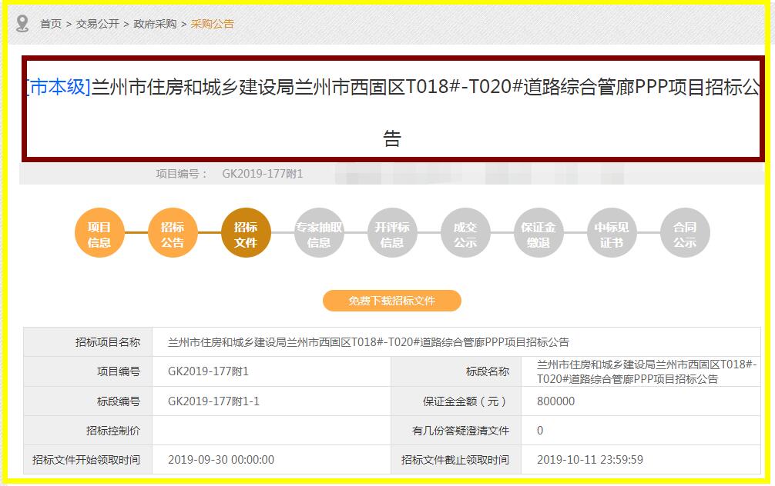The image size is (775, 486).
Task: Click the 免费下载招标文件 download button
Action: click(393, 301)
